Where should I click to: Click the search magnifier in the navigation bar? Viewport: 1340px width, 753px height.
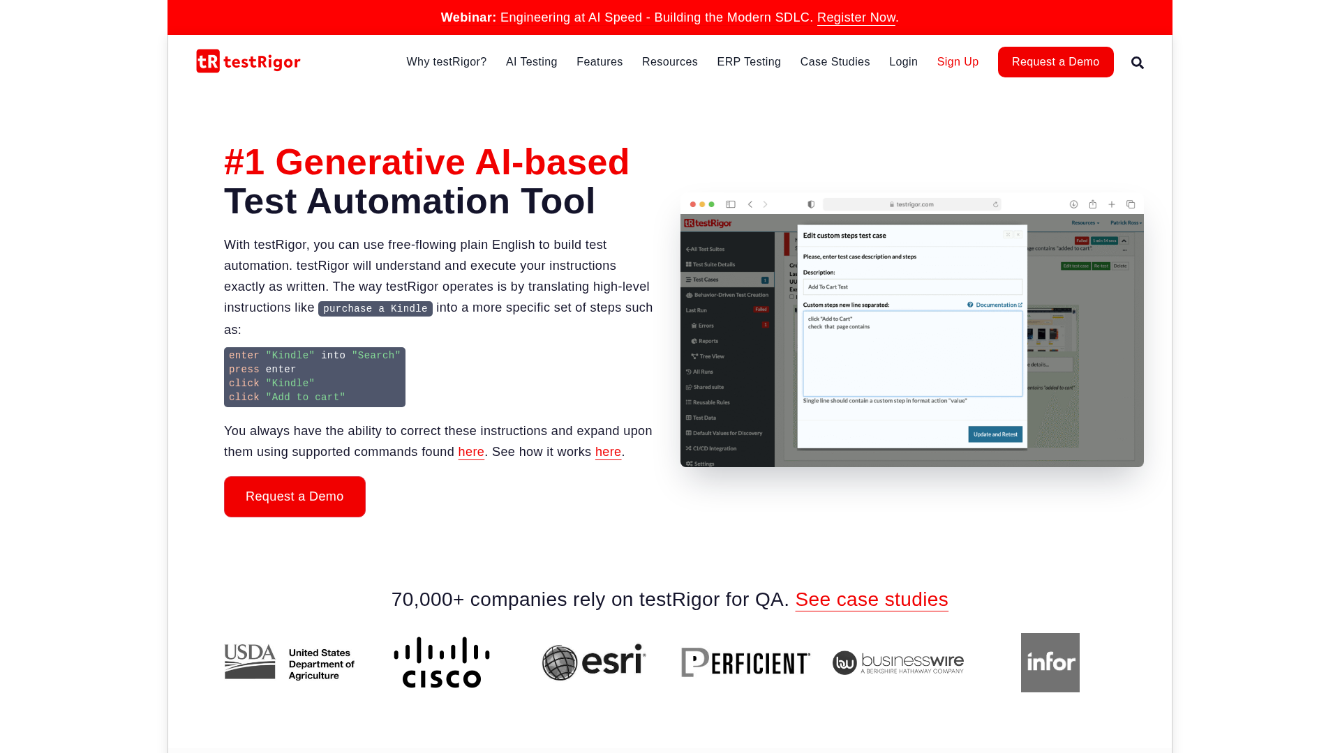coord(1138,62)
